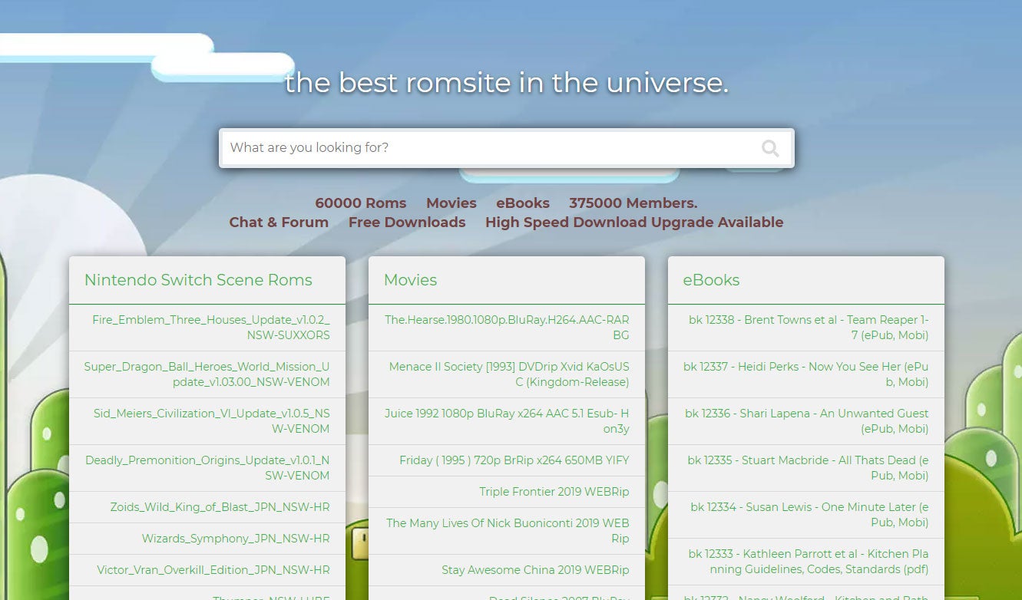The image size is (1022, 600).
Task: Open The Hearse 1980 BluRay movie
Action: point(507,328)
